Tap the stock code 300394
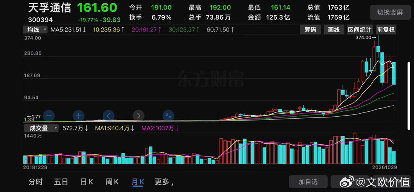Screen dimensions: 414x192 coord(40,20)
